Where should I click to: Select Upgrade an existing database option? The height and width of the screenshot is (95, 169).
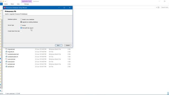pos(21,22)
